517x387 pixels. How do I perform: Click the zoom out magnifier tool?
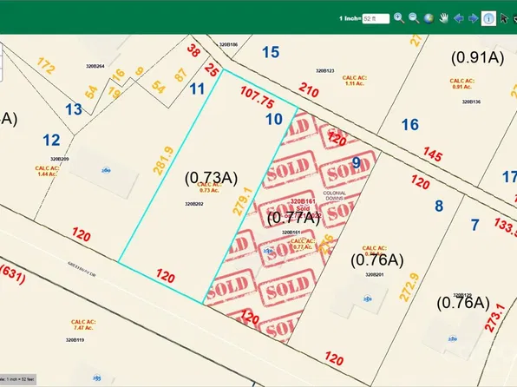(x=414, y=18)
